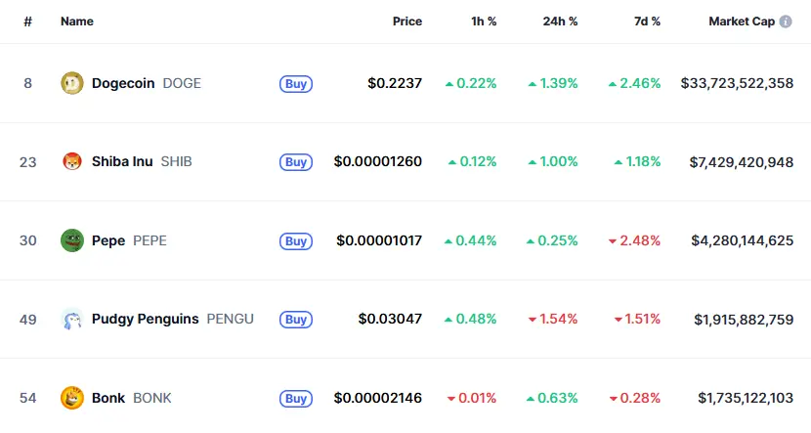Screen dimensions: 811x433
Task: Click the Buy button for Dogecoin
Action: click(296, 84)
